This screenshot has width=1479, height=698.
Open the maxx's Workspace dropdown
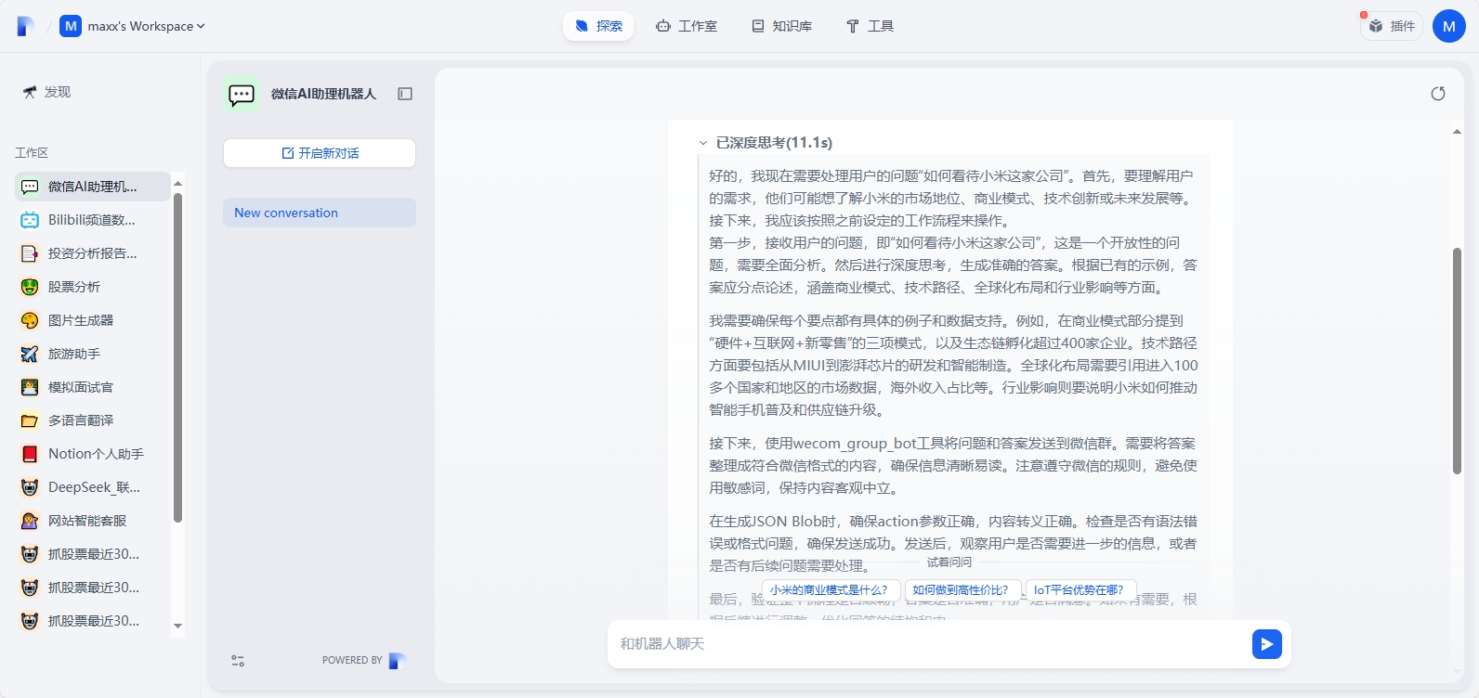point(132,26)
